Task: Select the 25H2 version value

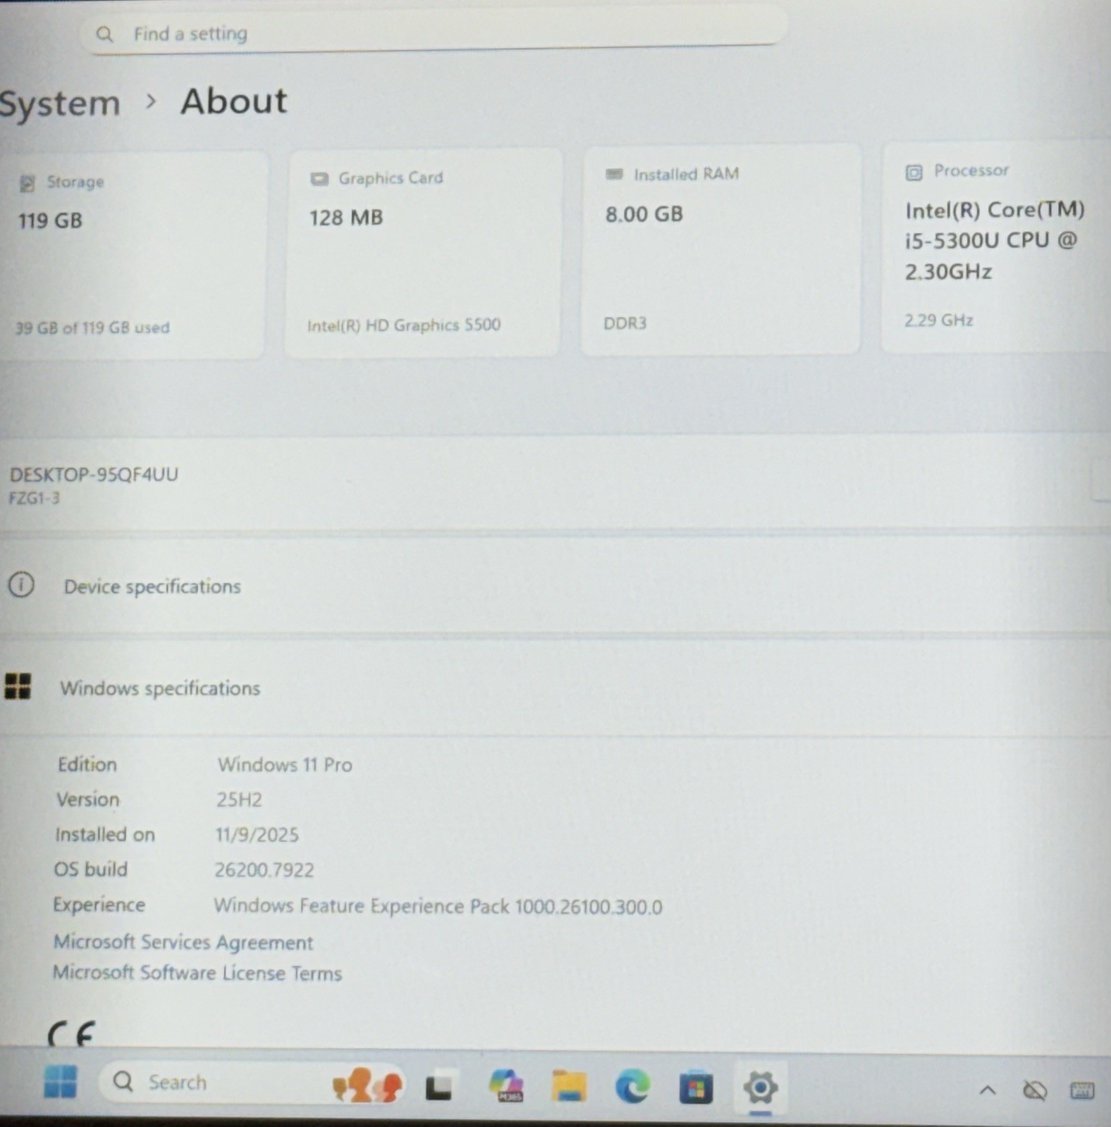Action: [x=239, y=799]
